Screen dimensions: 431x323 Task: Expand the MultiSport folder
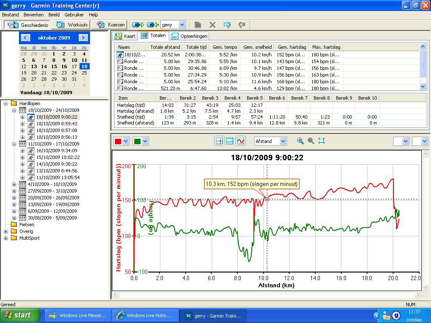(x=5, y=238)
